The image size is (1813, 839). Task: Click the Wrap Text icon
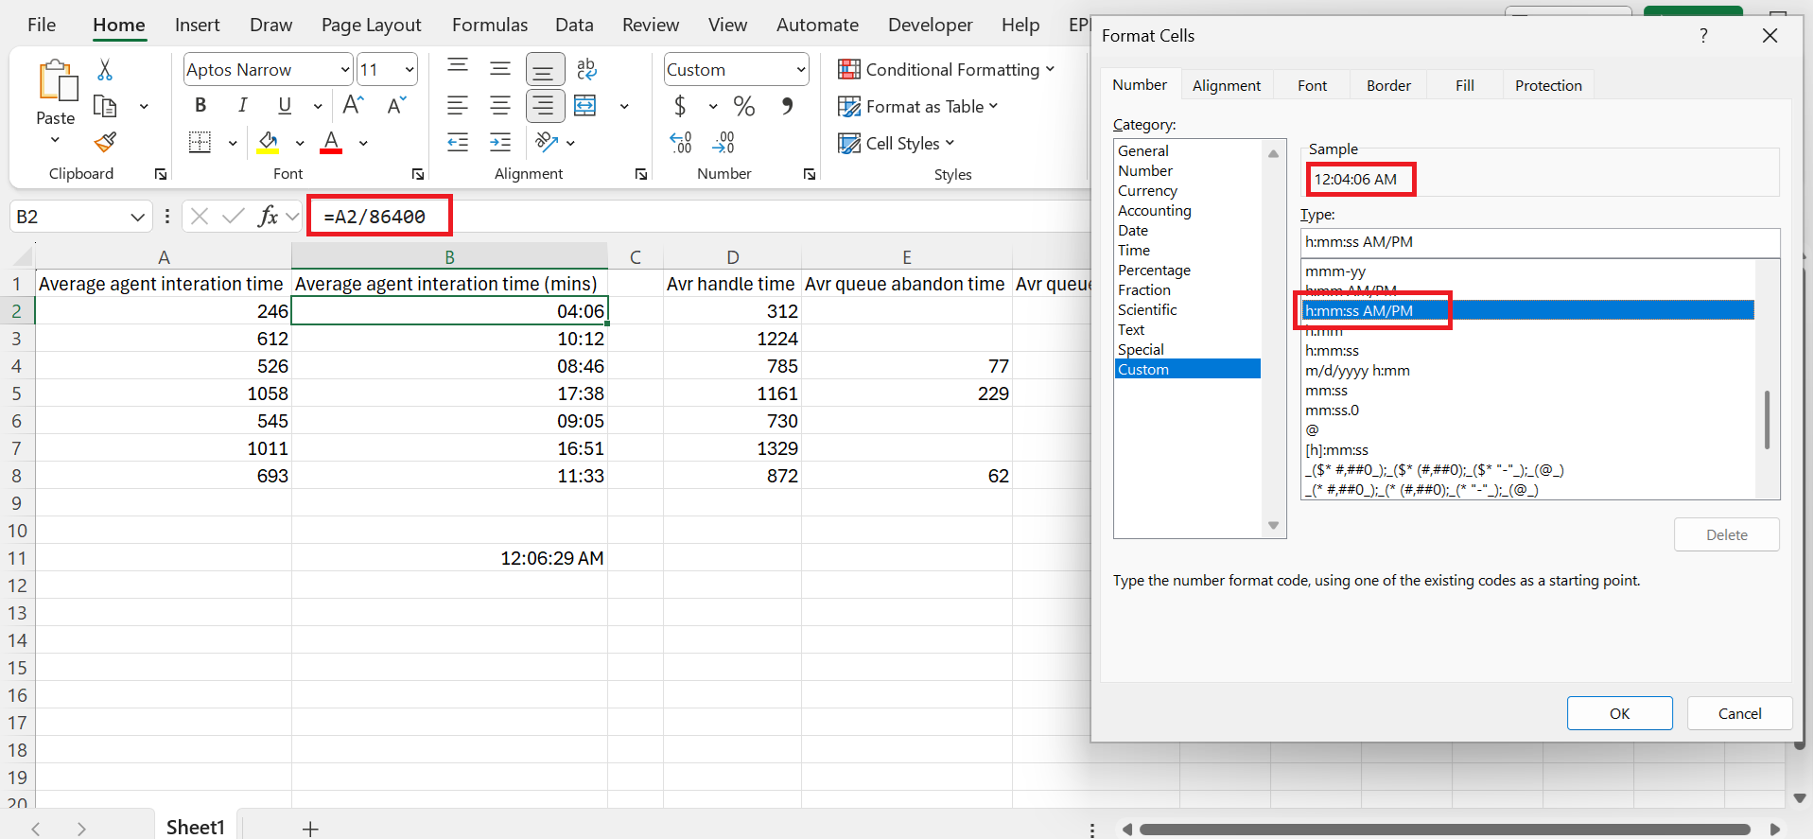(x=586, y=69)
